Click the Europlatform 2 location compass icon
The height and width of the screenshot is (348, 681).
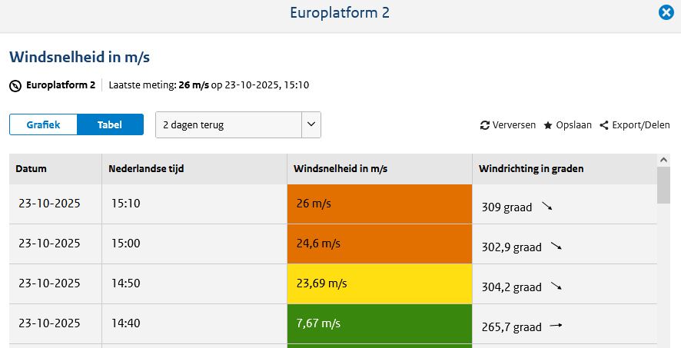coord(15,86)
